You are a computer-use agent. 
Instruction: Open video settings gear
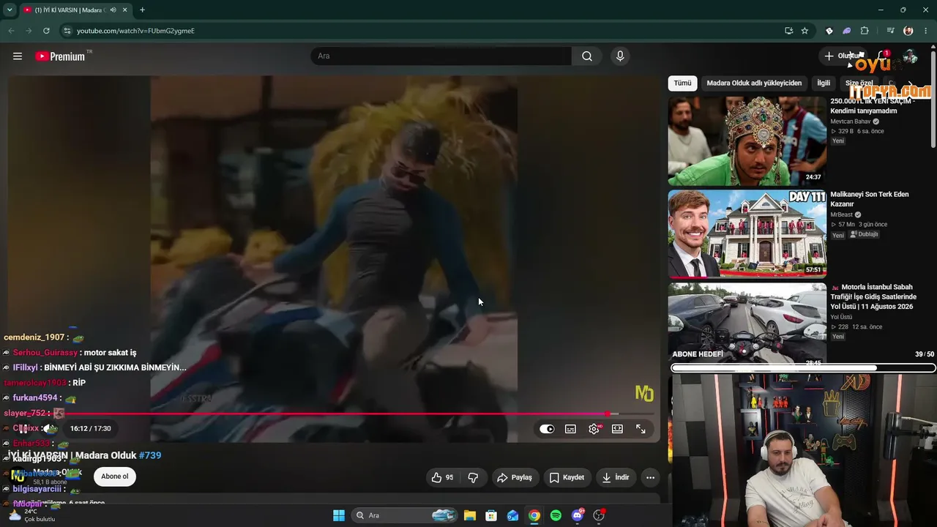(x=594, y=429)
